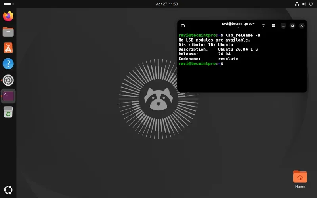Close the terminal window
317x198 pixels.
(302, 25)
